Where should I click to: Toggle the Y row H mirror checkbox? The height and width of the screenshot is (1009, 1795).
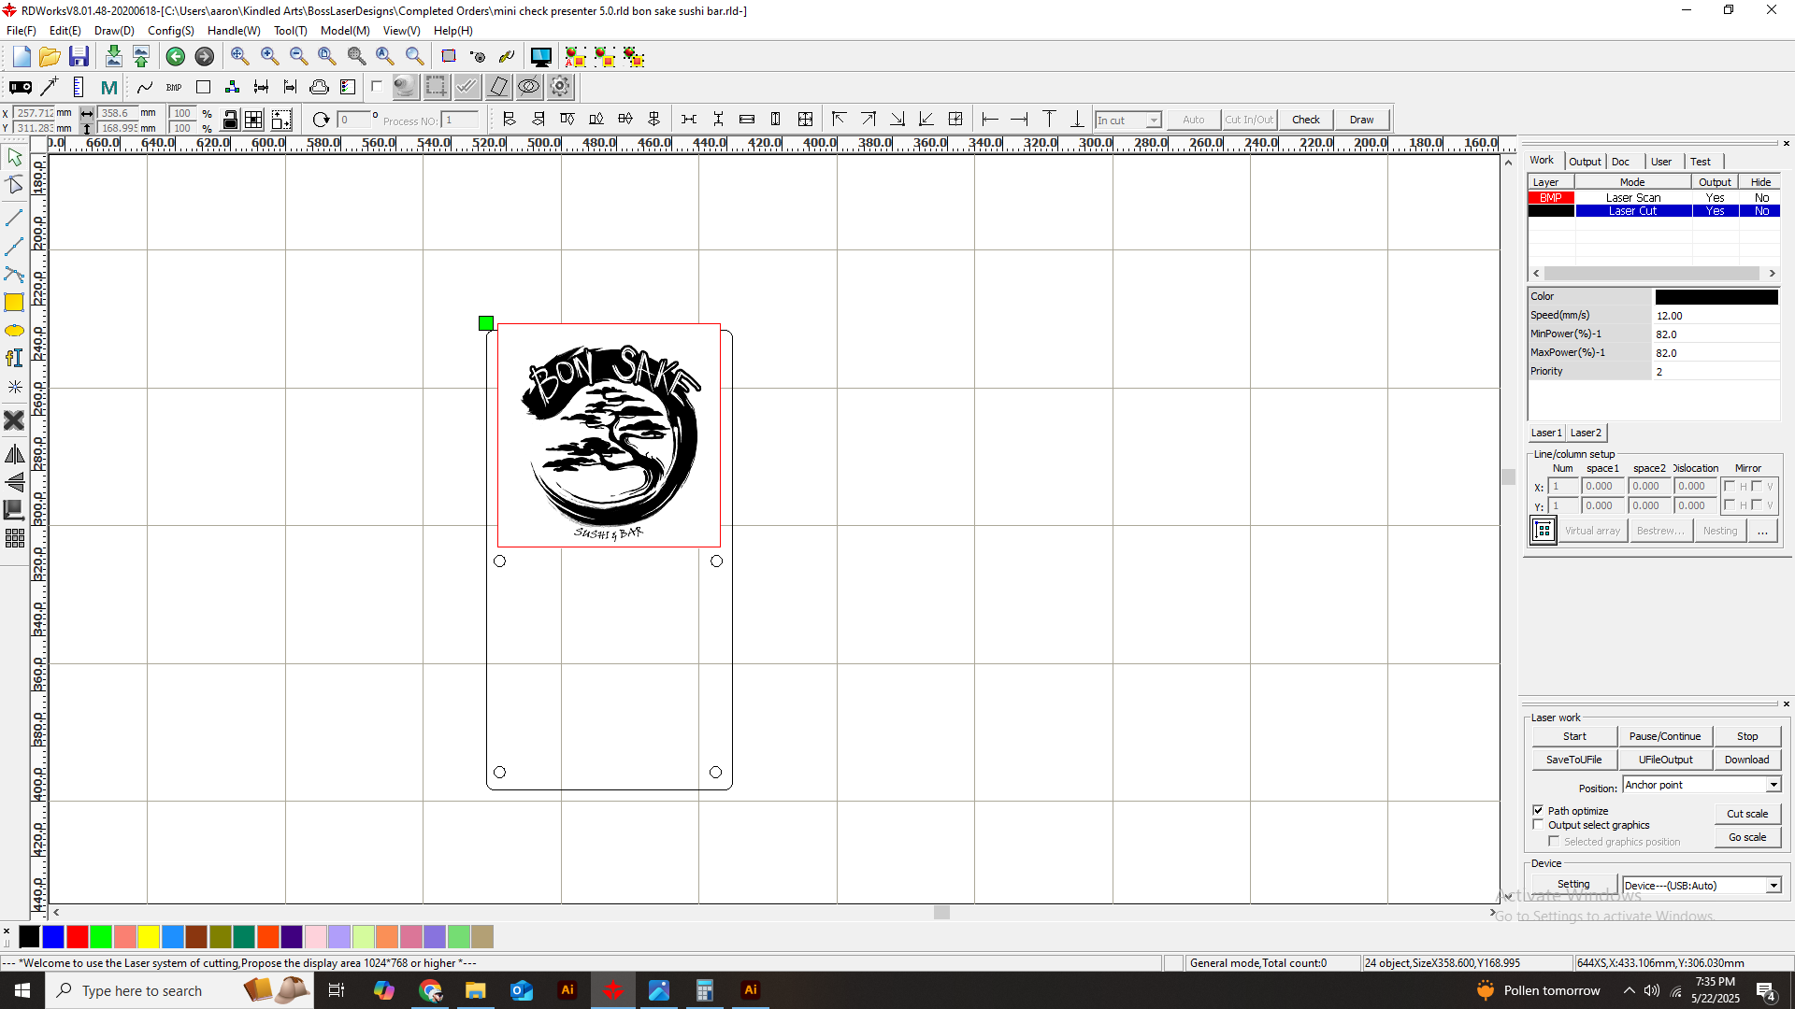(1730, 505)
